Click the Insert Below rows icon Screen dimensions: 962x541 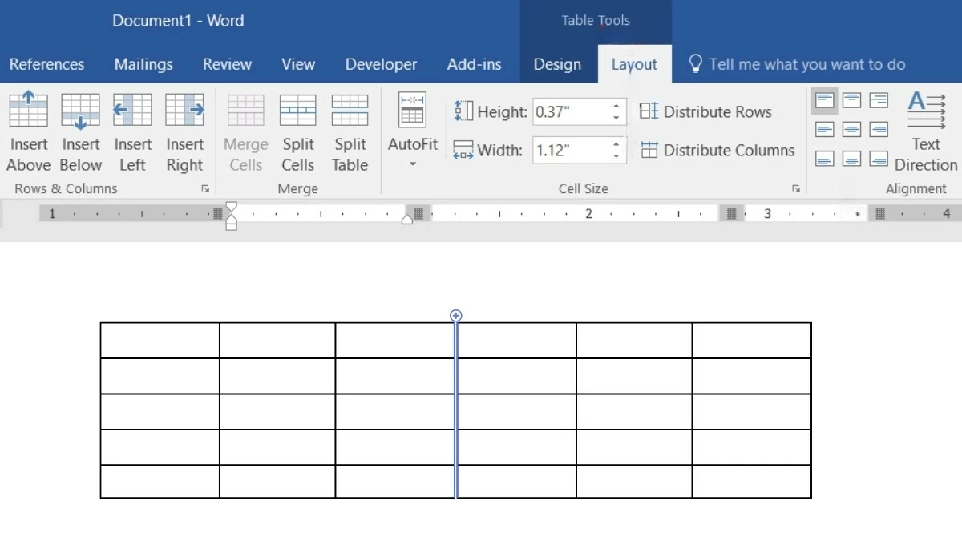(81, 111)
